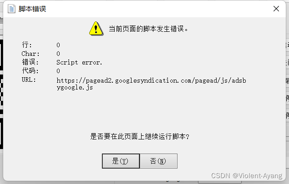Close the 脚本错误 dialog with the X
Viewport: 289px width, 184px height.
[276, 9]
